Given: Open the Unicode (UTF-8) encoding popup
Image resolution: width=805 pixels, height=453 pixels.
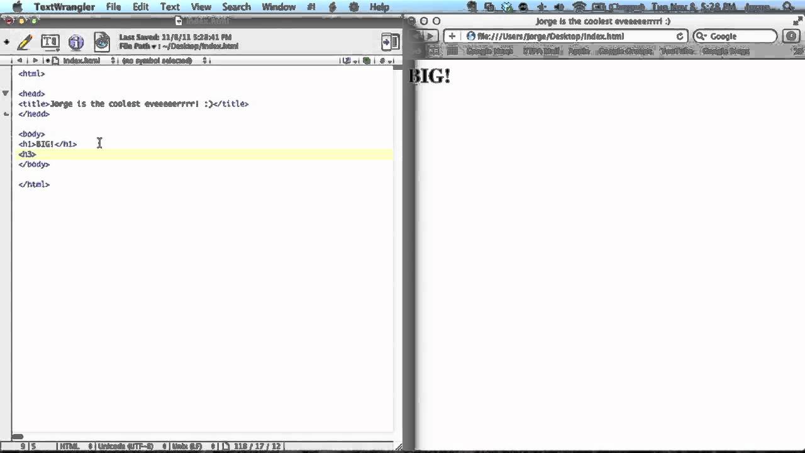Looking at the screenshot, I should 131,446.
